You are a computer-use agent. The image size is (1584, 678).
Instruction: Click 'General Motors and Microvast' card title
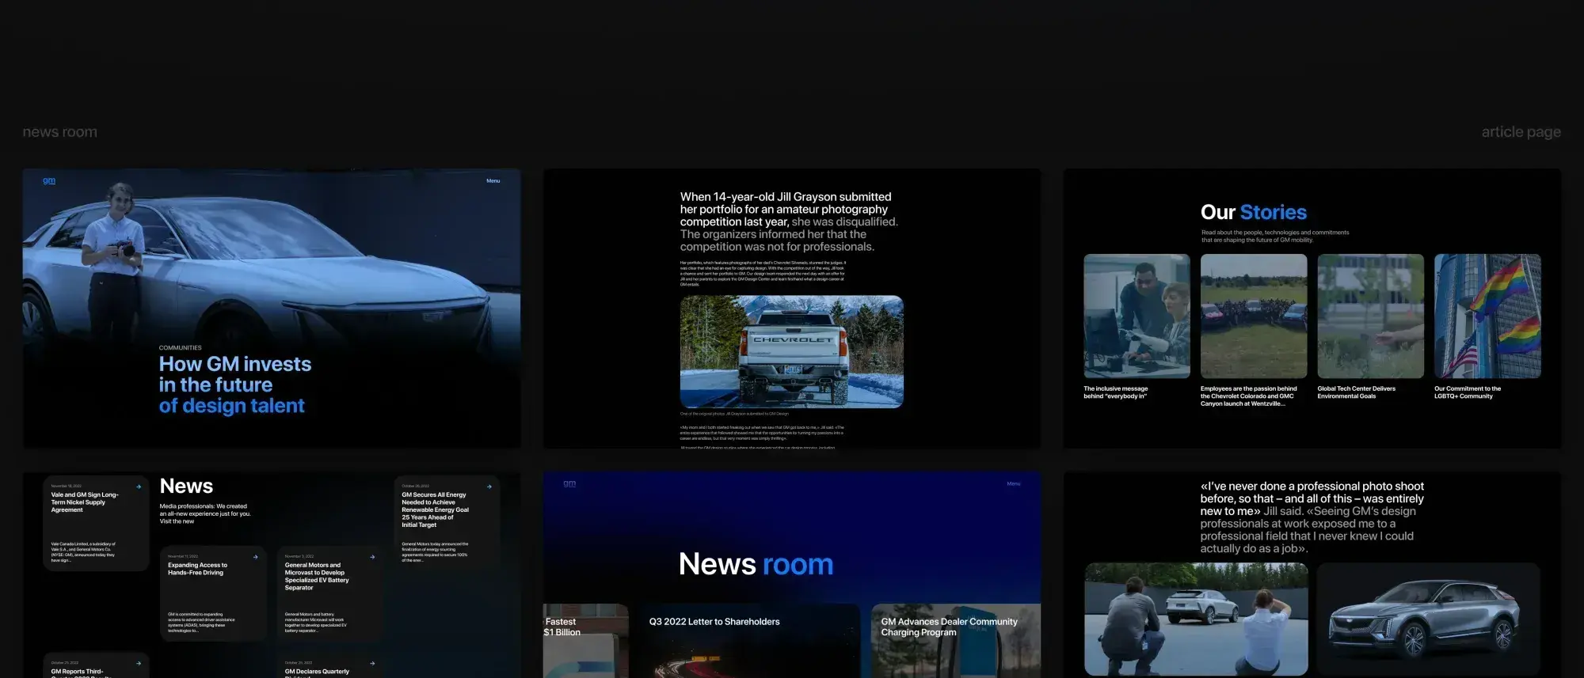[x=317, y=577]
